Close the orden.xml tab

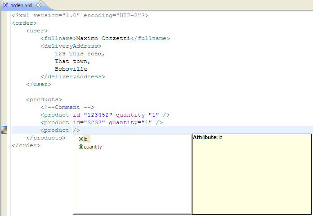tap(38, 5)
